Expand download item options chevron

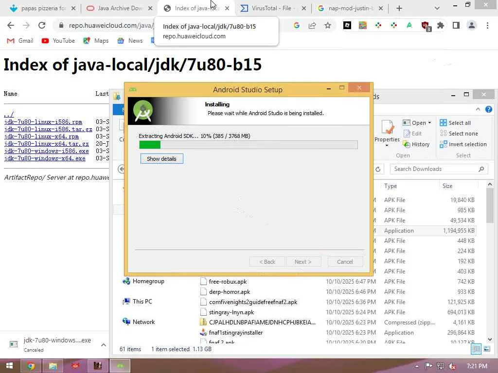point(104,345)
